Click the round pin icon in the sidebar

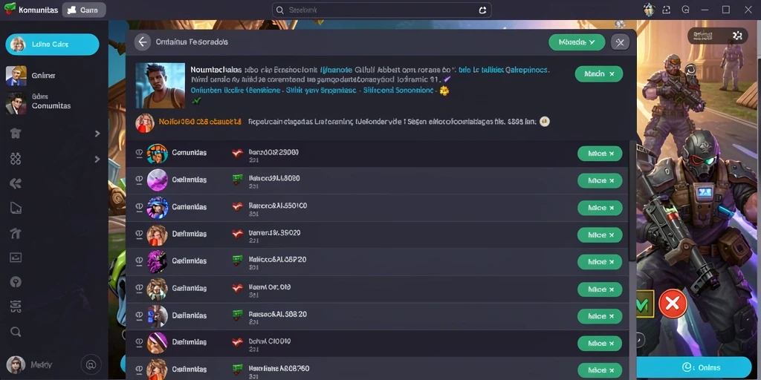tap(16, 281)
